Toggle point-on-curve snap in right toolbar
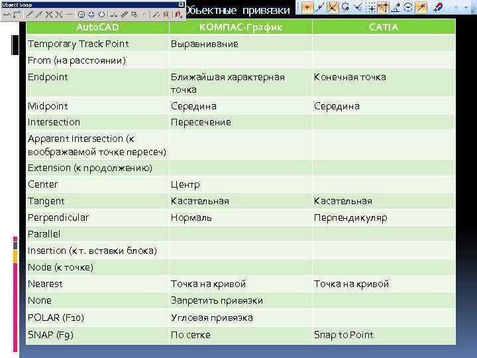 pyautogui.click(x=421, y=7)
